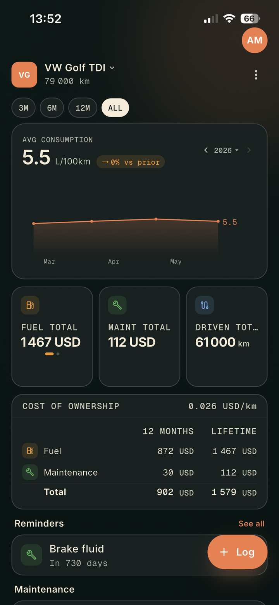Open the Fuel Total 1467 USD card
279x605 pixels.
pyautogui.click(x=52, y=337)
